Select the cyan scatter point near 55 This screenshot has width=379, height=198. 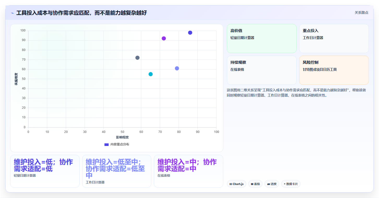151,74
